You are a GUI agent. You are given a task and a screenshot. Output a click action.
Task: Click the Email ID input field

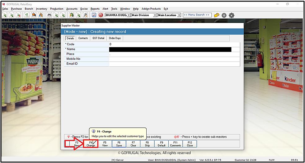(175, 64)
